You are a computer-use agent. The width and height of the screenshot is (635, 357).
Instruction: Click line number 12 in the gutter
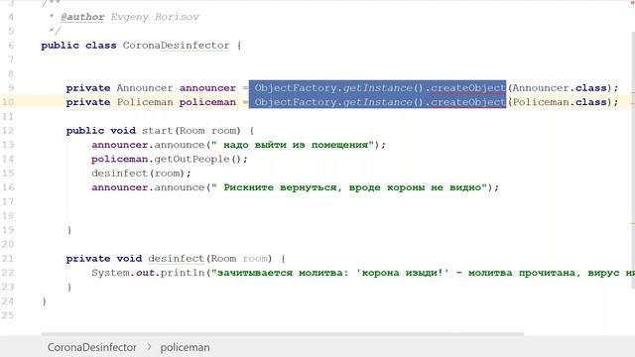tap(8, 130)
